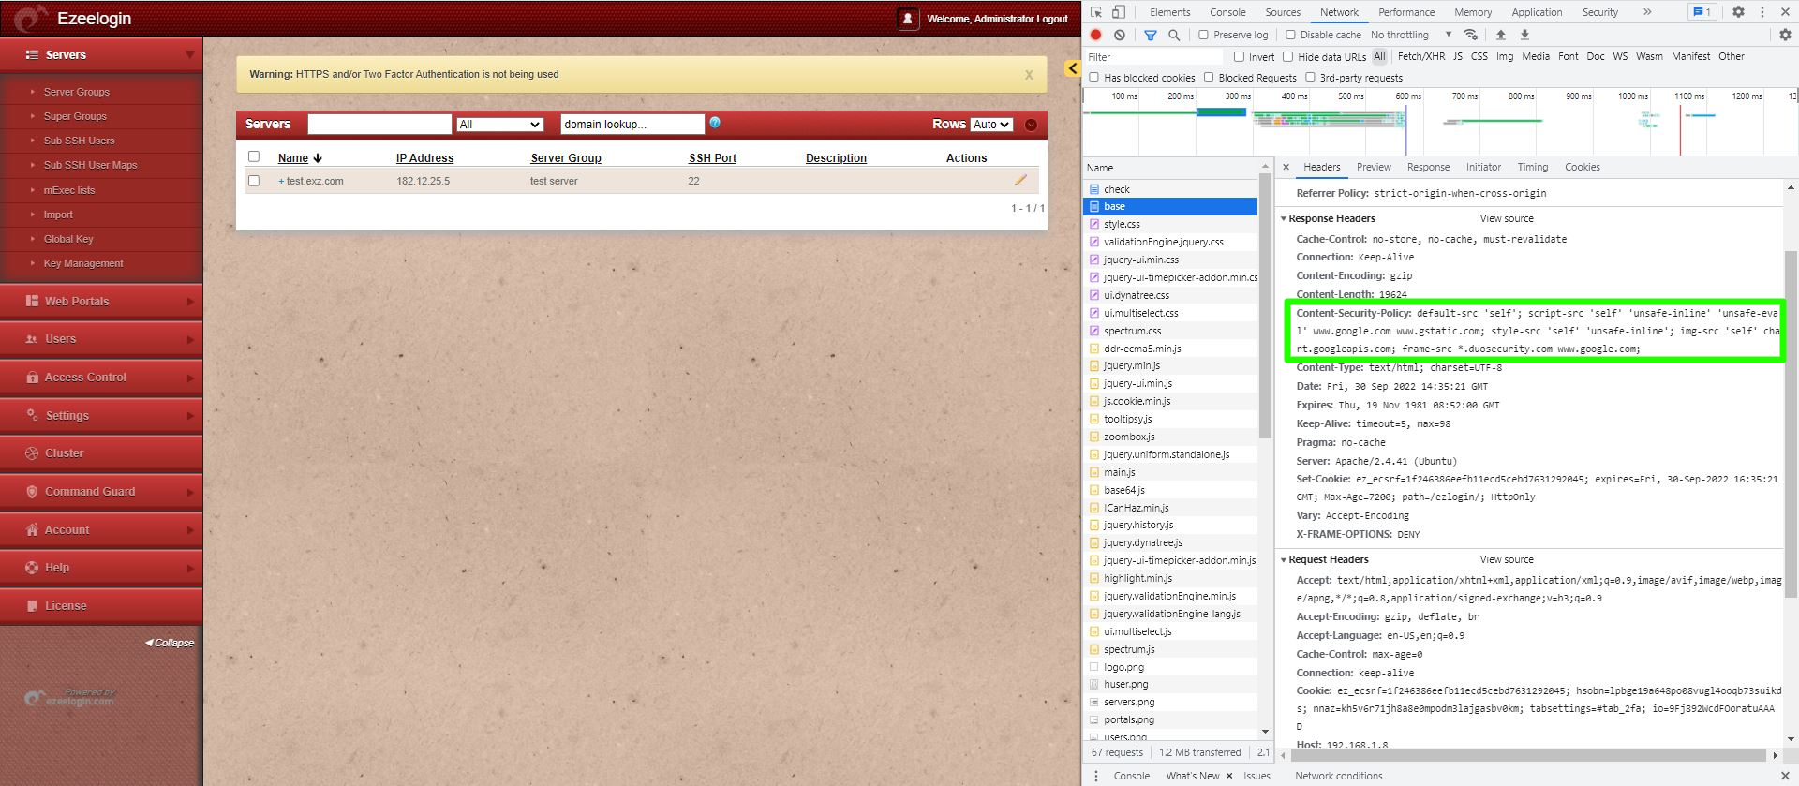Click the administrator user avatar icon
Screen dimensions: 1799x786
coord(907,18)
